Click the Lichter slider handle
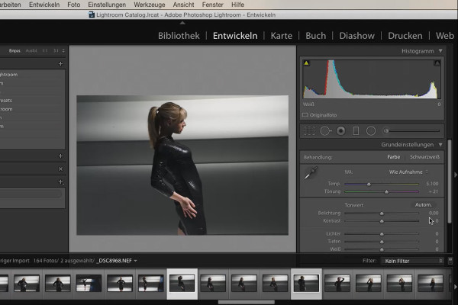This screenshot has height=305, width=458. 382,234
